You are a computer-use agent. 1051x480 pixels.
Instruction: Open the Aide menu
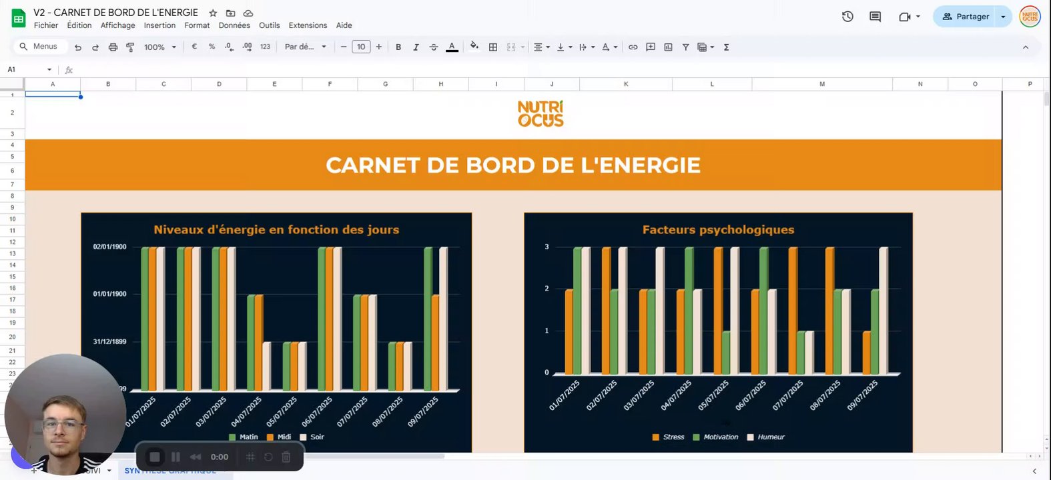[344, 25]
